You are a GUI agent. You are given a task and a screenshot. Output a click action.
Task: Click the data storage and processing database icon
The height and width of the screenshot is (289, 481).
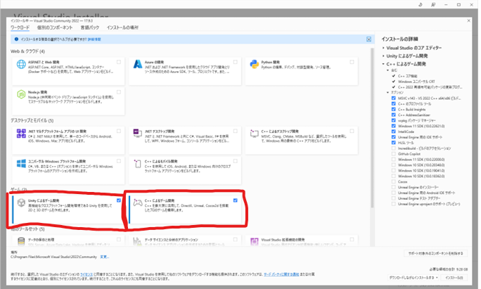click(21, 241)
